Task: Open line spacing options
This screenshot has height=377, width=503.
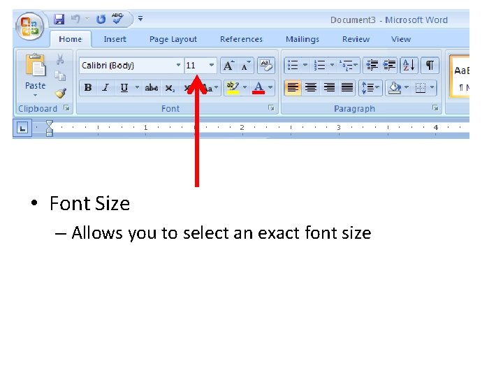Action: click(370, 87)
